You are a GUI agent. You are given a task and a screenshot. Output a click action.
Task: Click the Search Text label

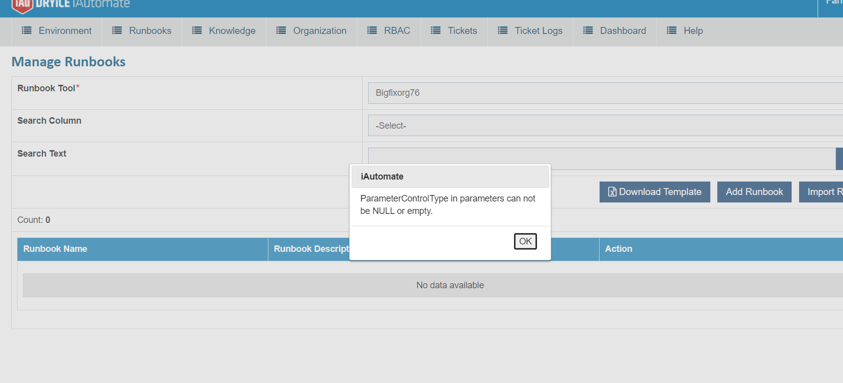pyautogui.click(x=42, y=154)
